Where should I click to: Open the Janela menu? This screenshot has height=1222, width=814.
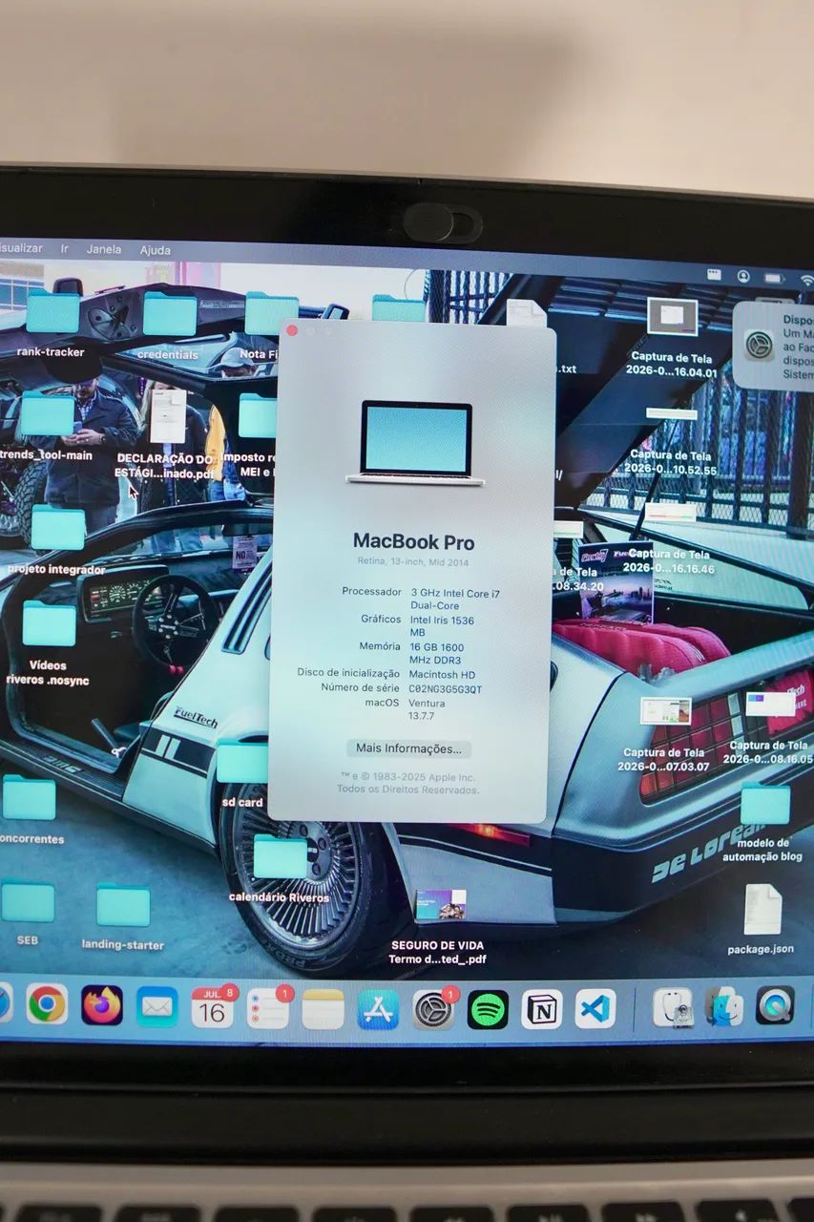pyautogui.click(x=104, y=249)
